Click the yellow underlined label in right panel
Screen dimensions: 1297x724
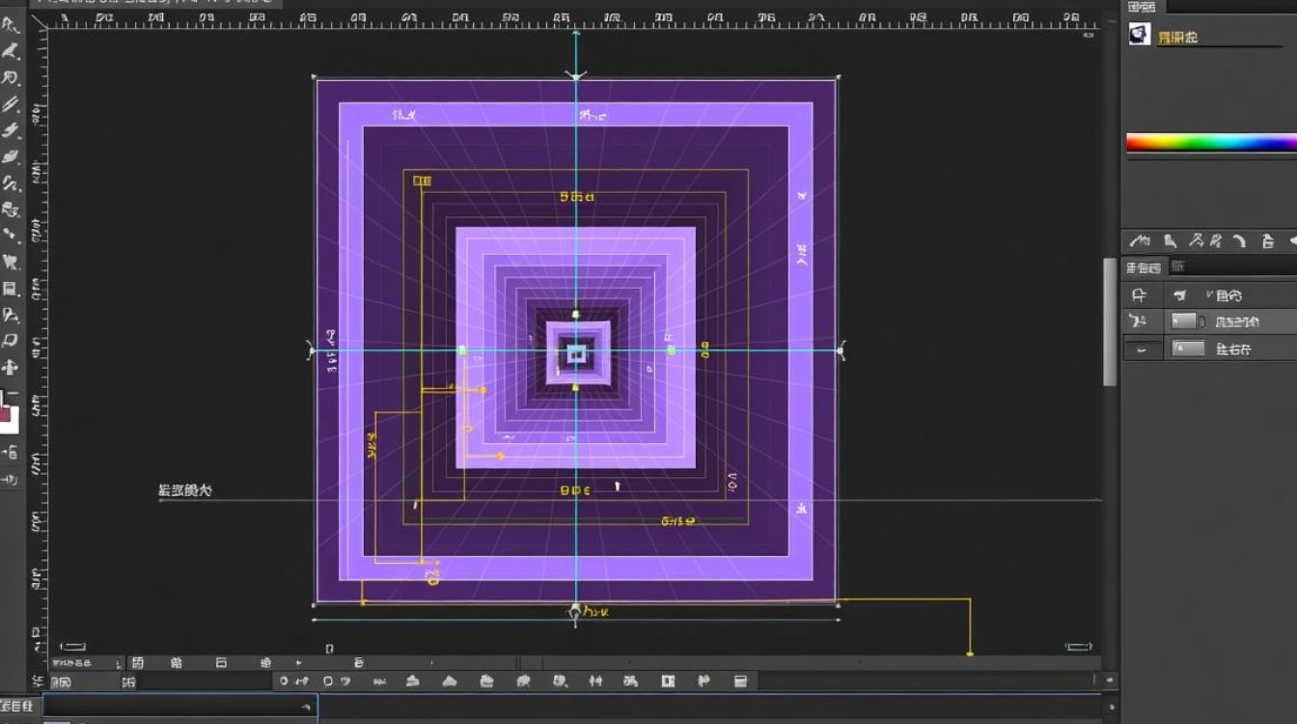[1177, 38]
